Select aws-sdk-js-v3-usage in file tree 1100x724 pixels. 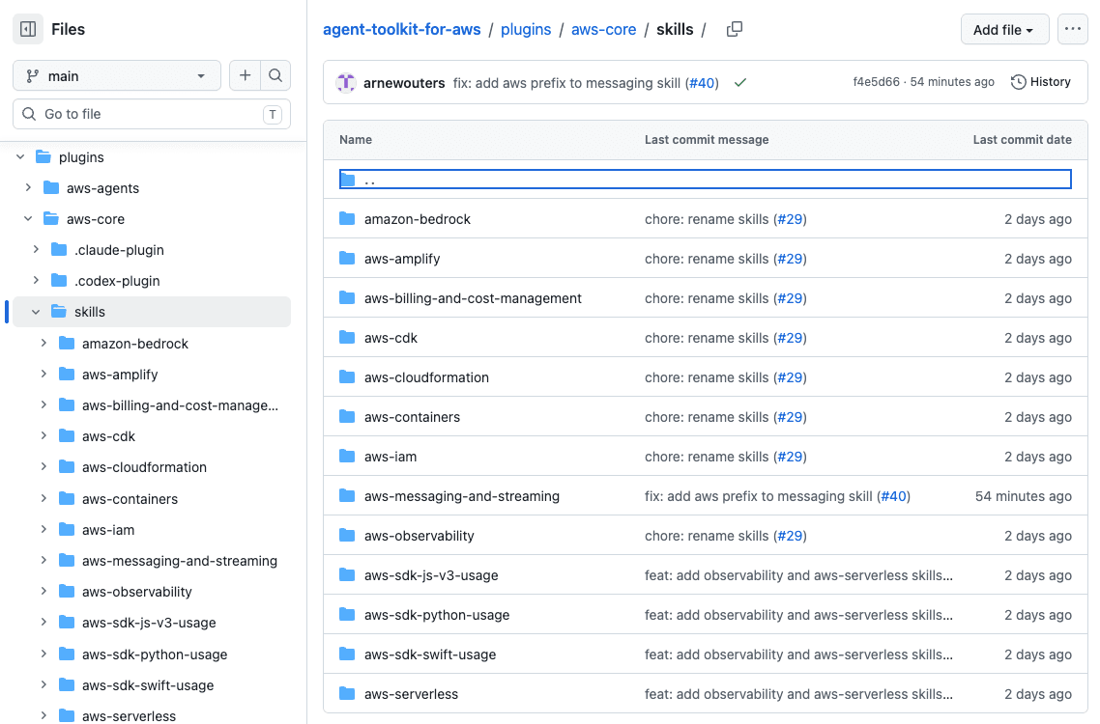(x=149, y=623)
